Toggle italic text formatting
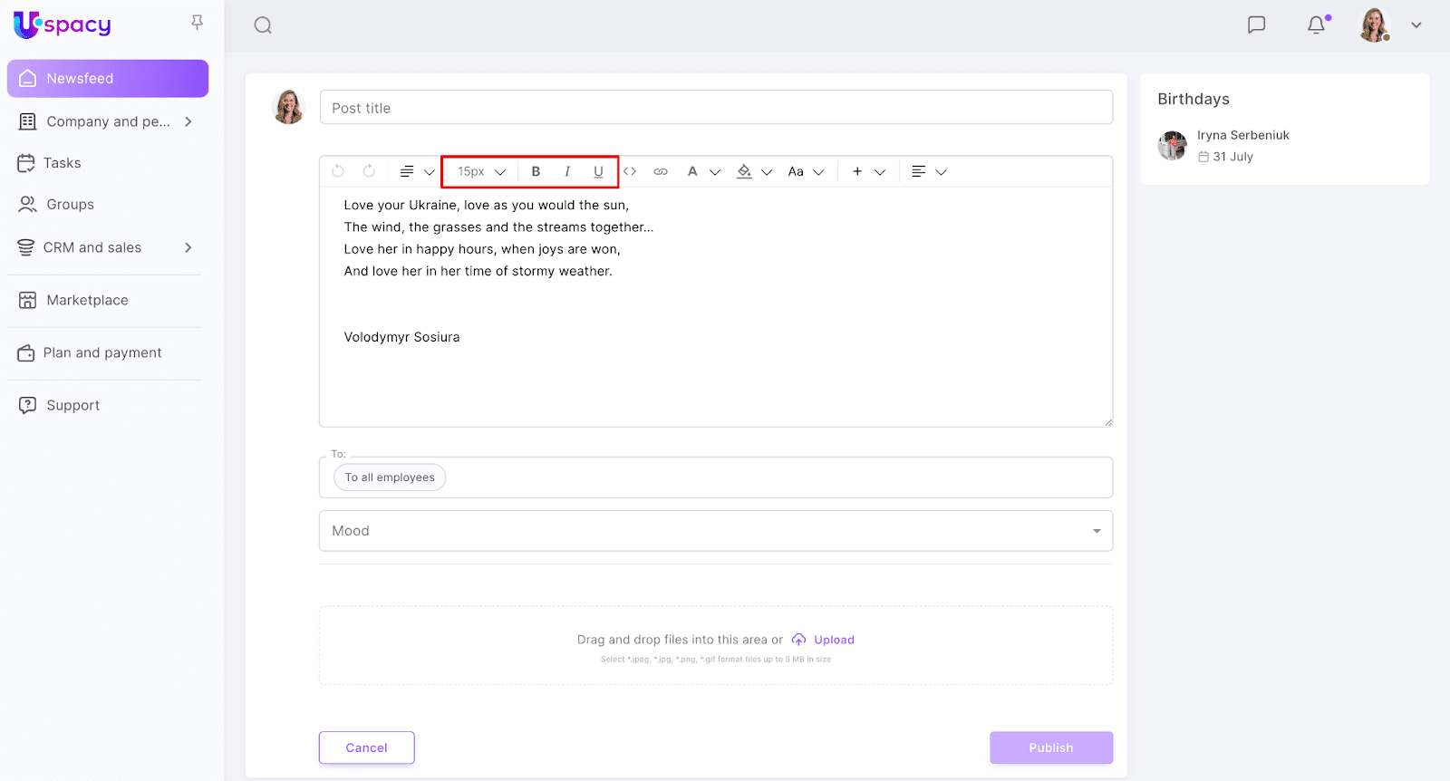The image size is (1450, 781). (x=567, y=171)
